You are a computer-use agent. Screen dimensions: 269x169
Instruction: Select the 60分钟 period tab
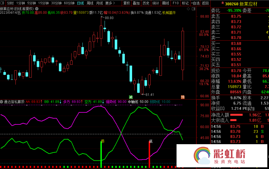[x=69, y=3]
